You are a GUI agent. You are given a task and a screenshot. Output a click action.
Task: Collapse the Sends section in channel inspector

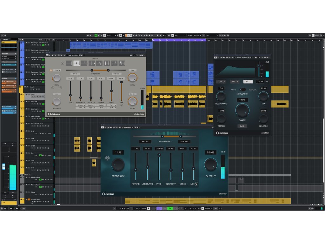[9, 78]
